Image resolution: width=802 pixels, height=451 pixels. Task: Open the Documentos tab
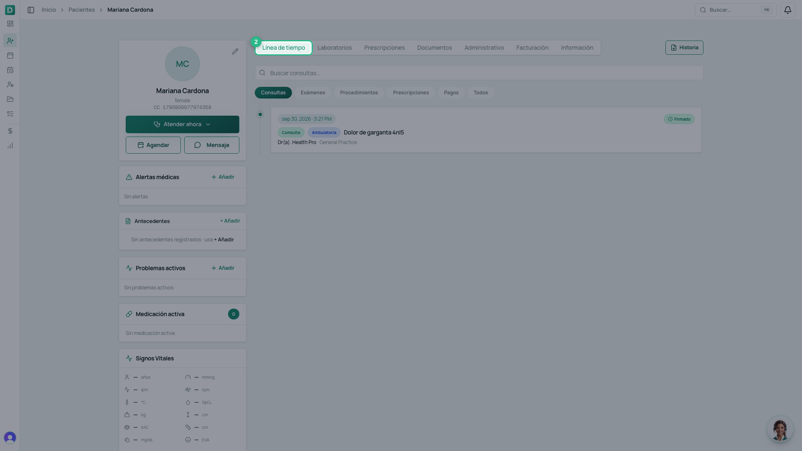(x=434, y=48)
